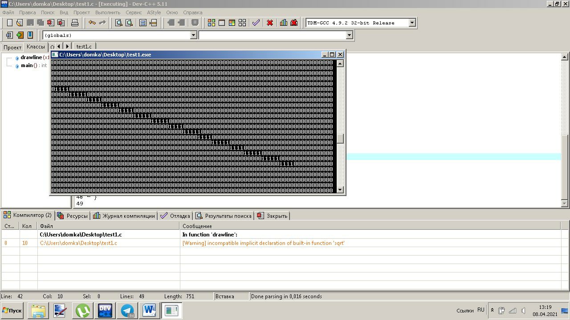Click the console window vertical scrollbar thumb
The width and height of the screenshot is (570, 320).
[340, 139]
